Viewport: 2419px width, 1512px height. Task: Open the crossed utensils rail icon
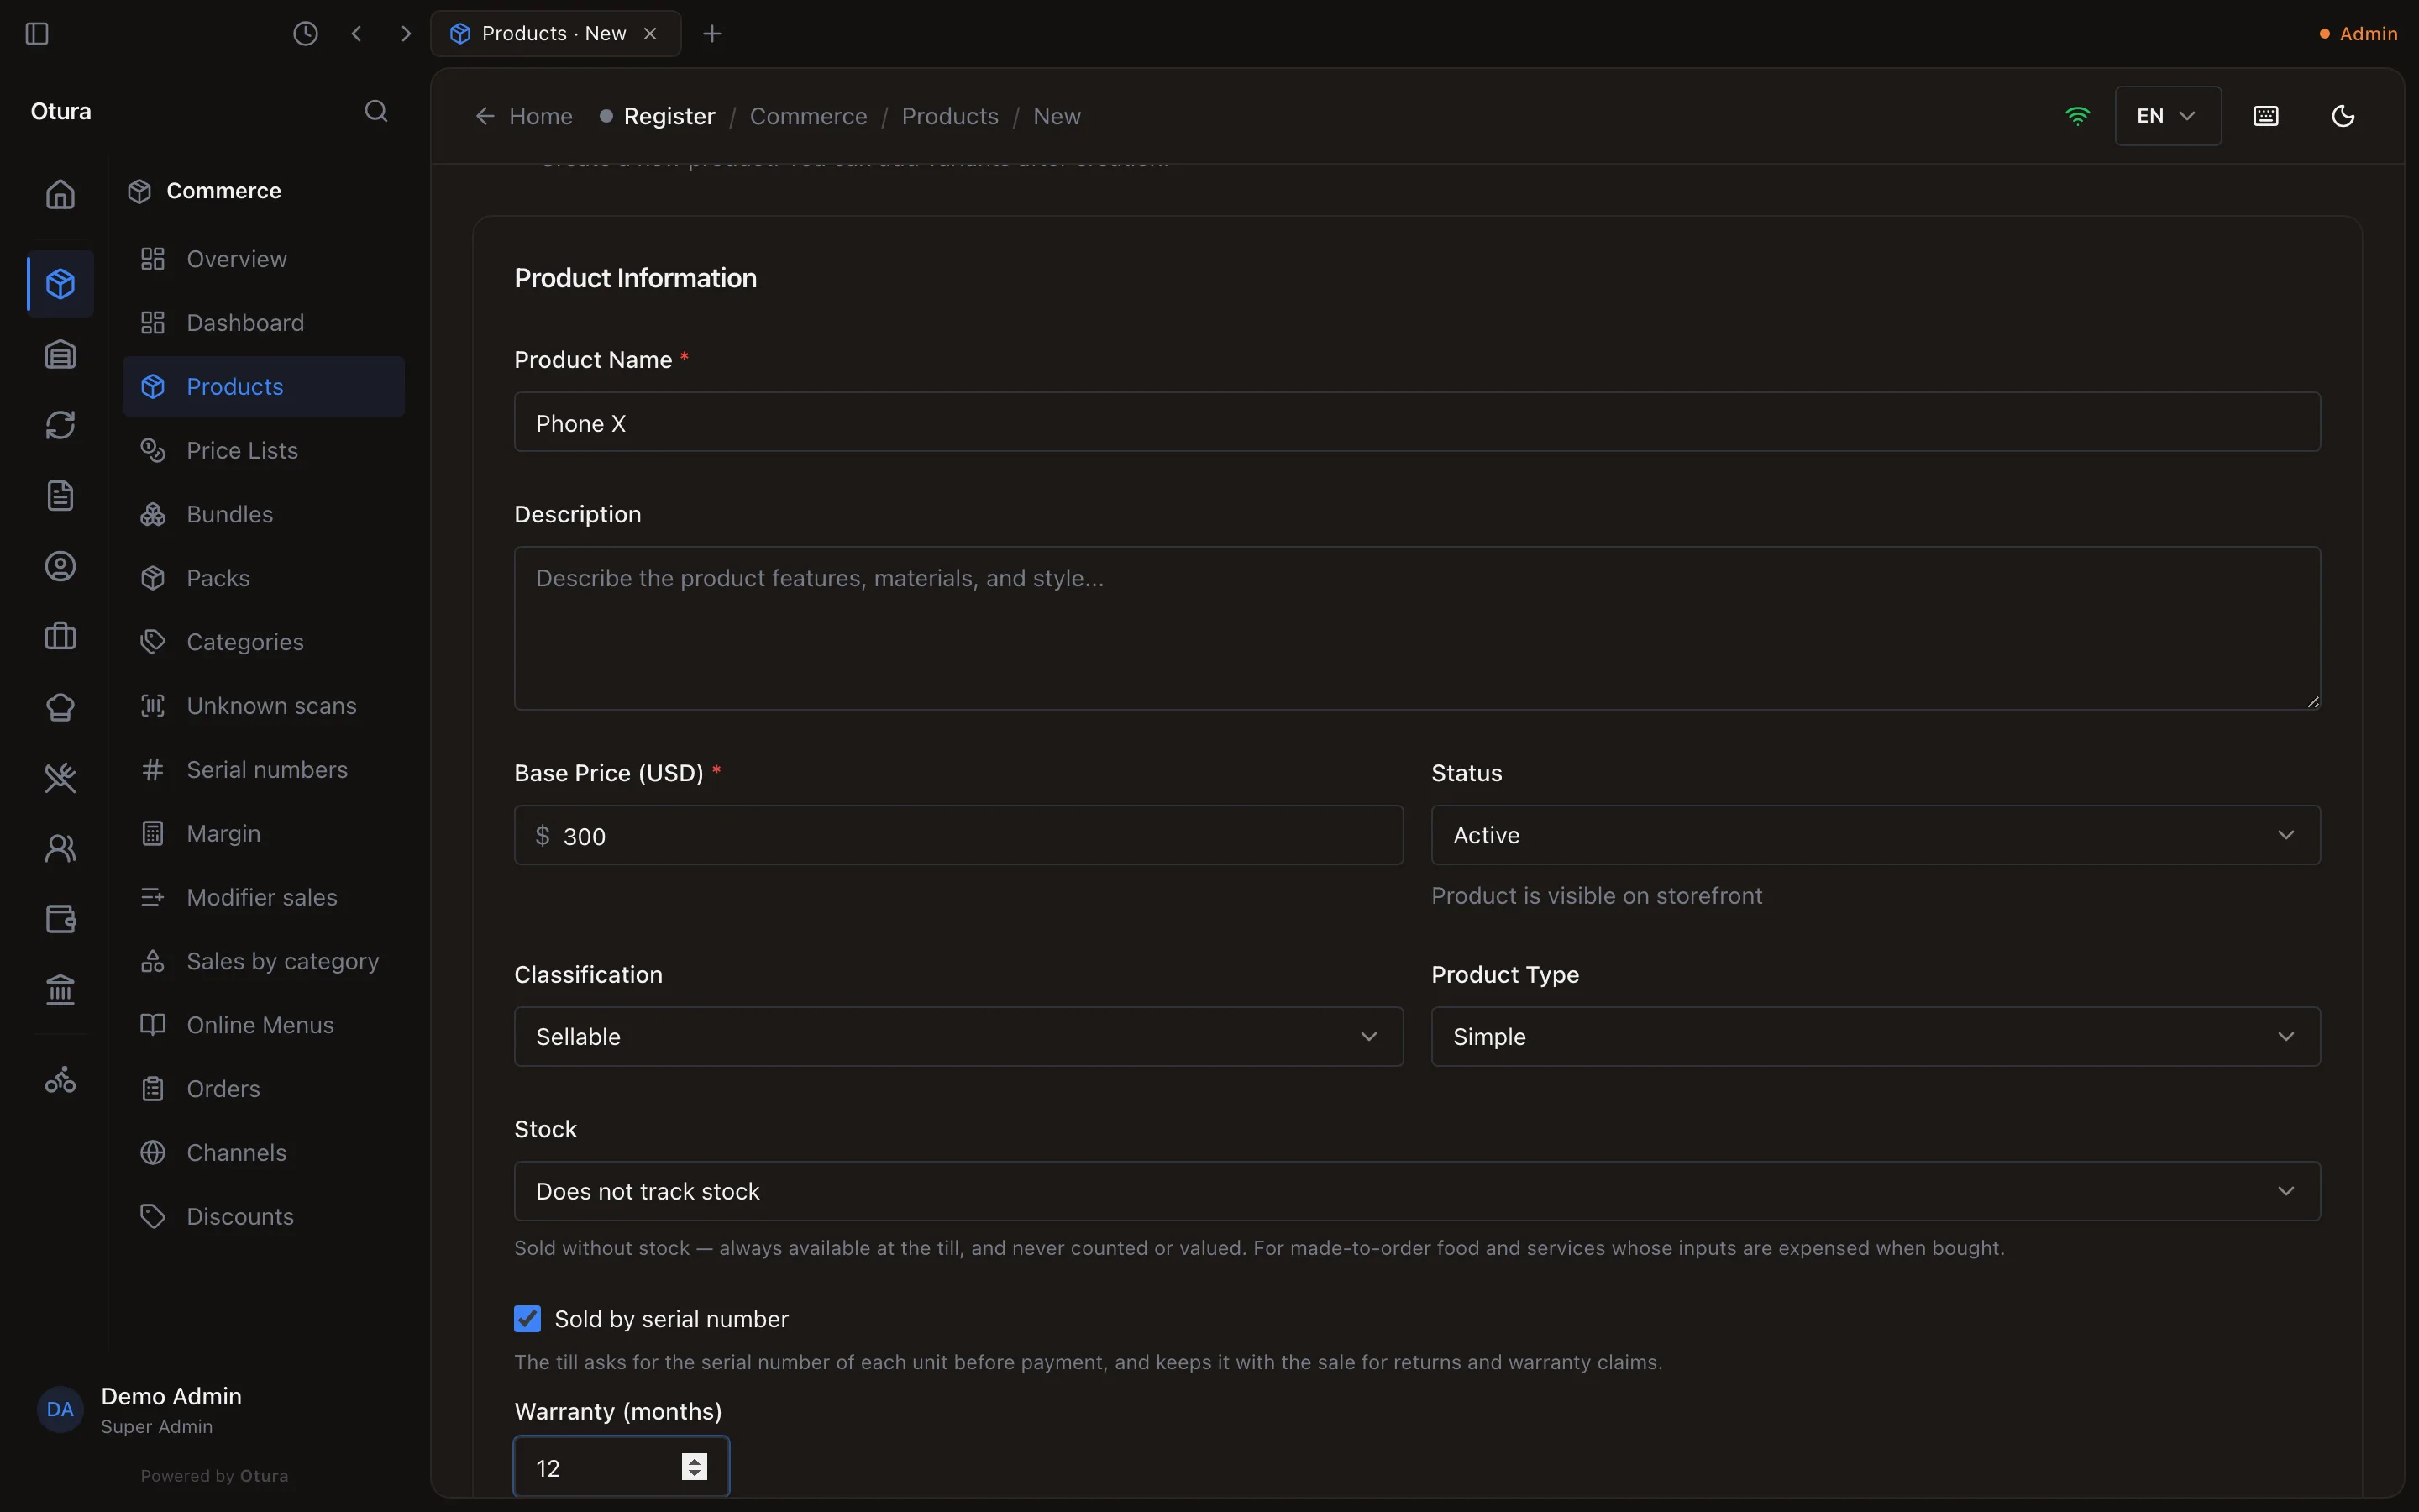pos(60,778)
